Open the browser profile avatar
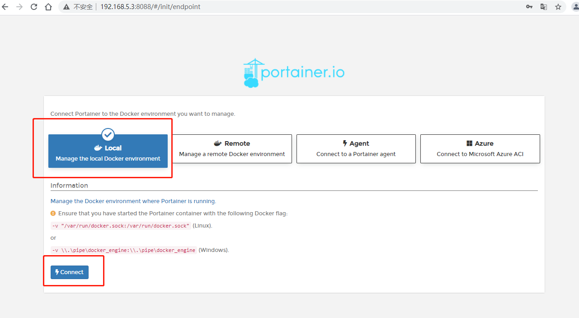 click(575, 7)
